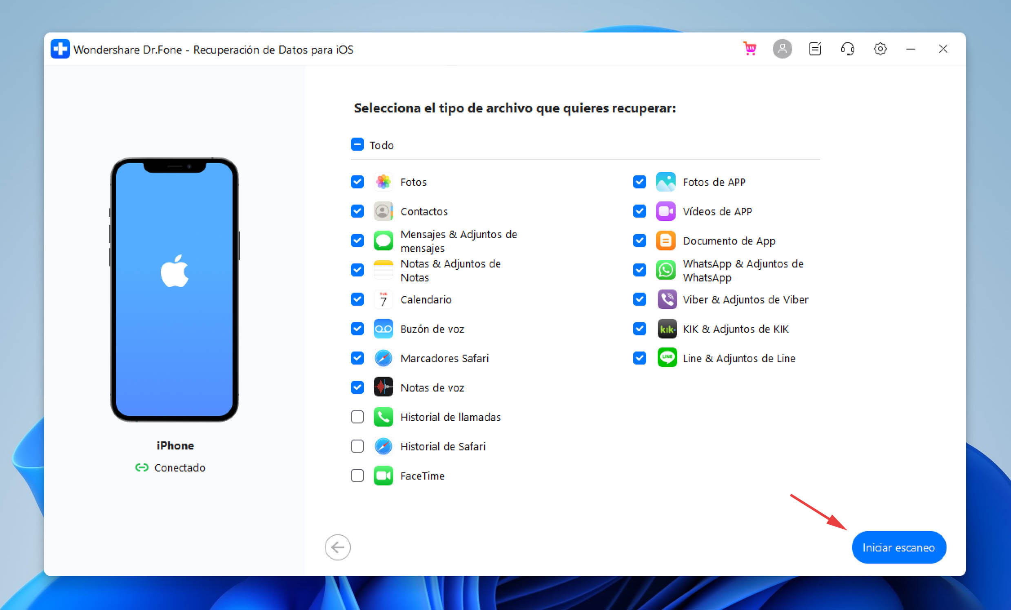Viewport: 1011px width, 610px height.
Task: Click the FaceTime camera icon
Action: pyautogui.click(x=383, y=476)
